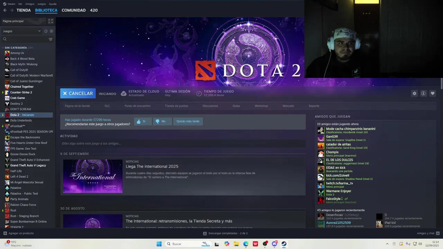
Task: Select the Counter-Strike 2 icon in library
Action: (x=7, y=92)
